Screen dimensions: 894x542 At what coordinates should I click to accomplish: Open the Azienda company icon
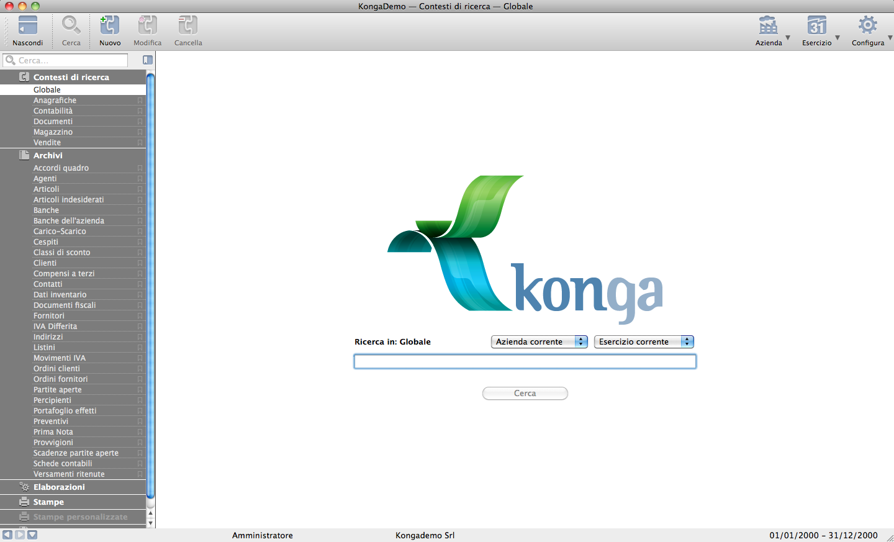coord(768,26)
